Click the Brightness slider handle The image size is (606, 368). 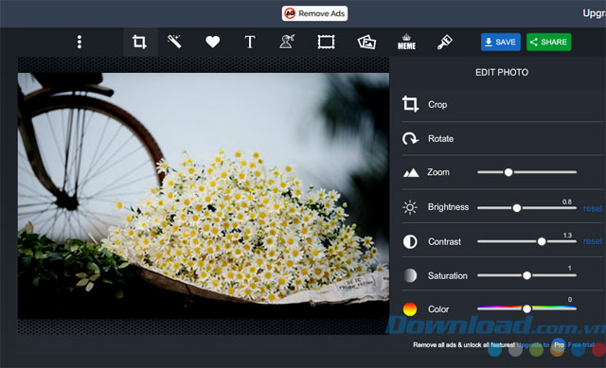517,208
